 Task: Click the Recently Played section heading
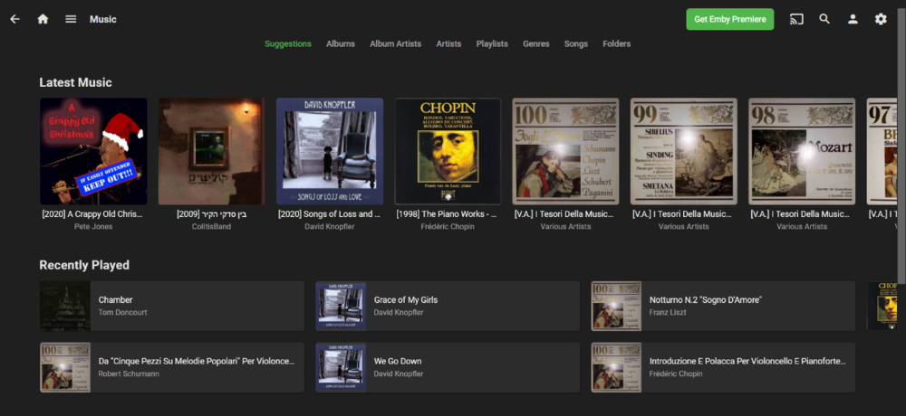point(84,265)
